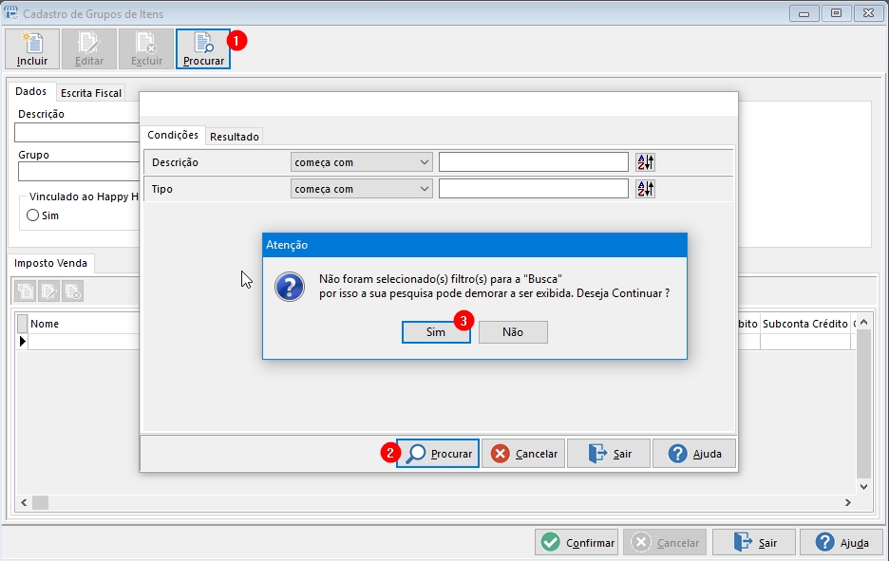Click the grid scroll up arrow
Viewport: 889px width, 561px height.
863,322
